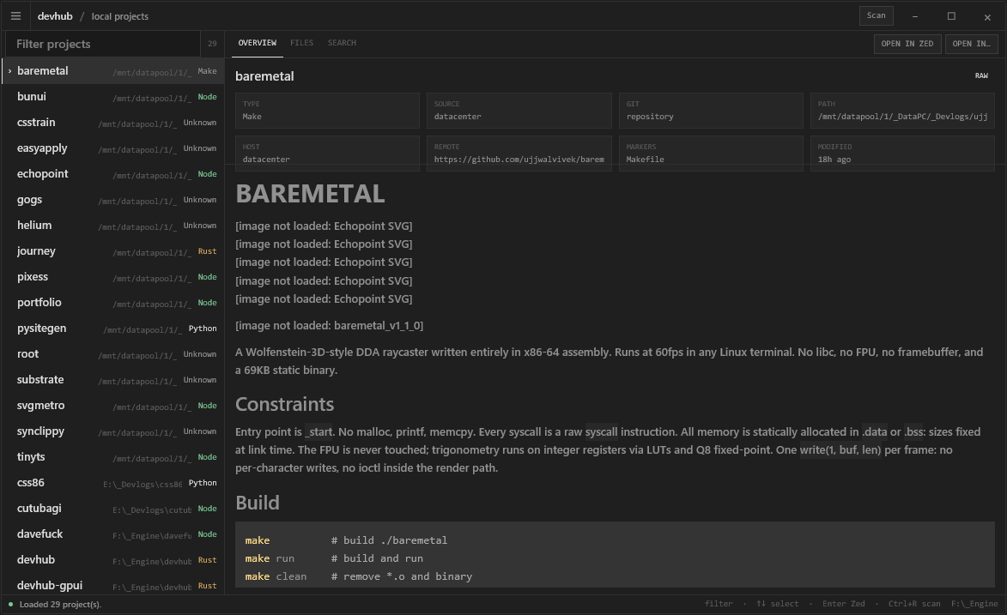Minimize the devhub window
Image resolution: width=1007 pixels, height=615 pixels.
(x=915, y=16)
